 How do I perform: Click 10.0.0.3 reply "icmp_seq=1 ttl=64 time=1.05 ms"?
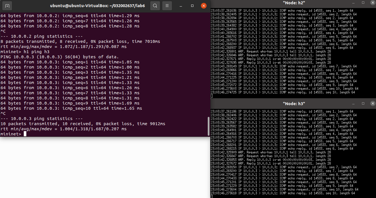(x=70, y=62)
